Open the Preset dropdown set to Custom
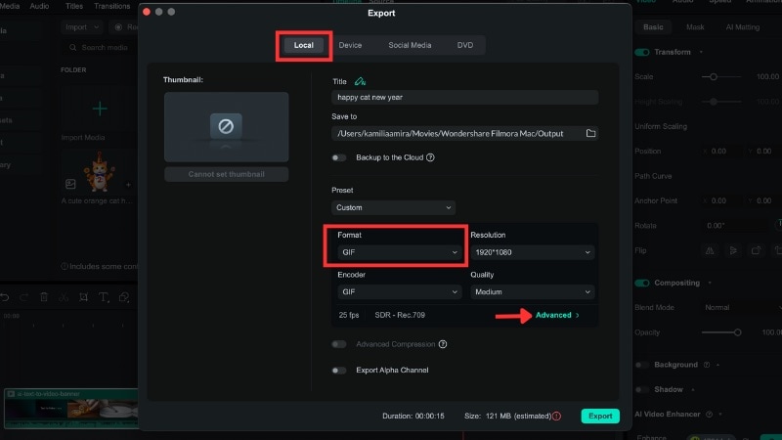The height and width of the screenshot is (440, 782). point(393,207)
